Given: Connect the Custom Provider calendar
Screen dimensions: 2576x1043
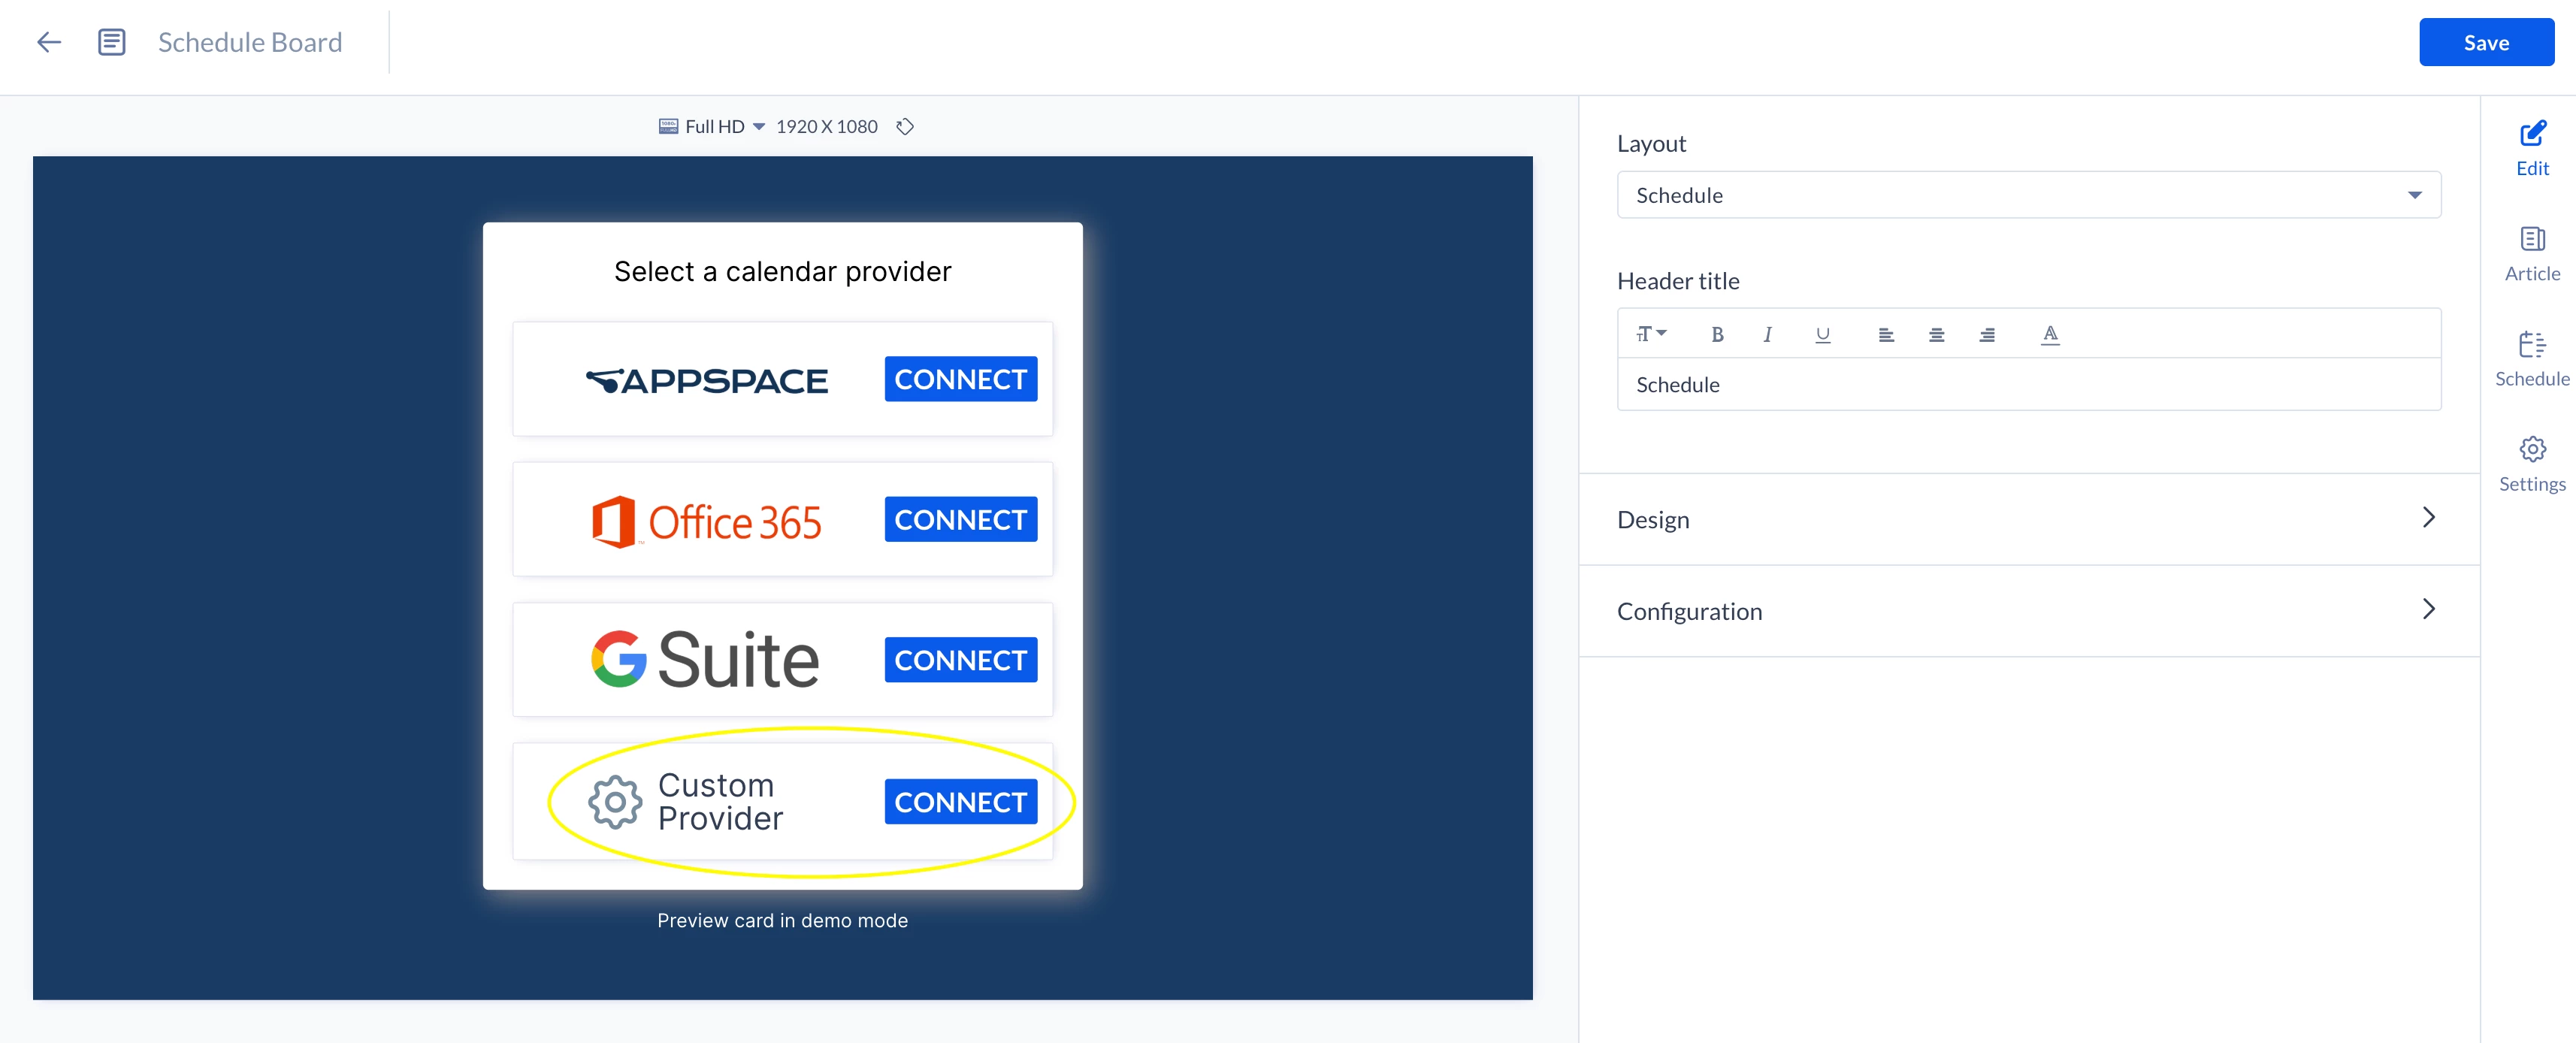Looking at the screenshot, I should point(960,802).
